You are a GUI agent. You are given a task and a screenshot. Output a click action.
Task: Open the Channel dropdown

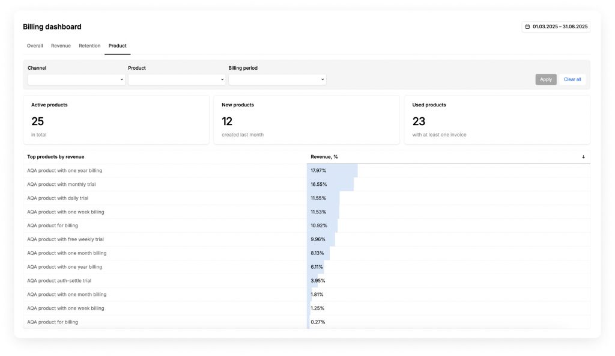point(76,79)
